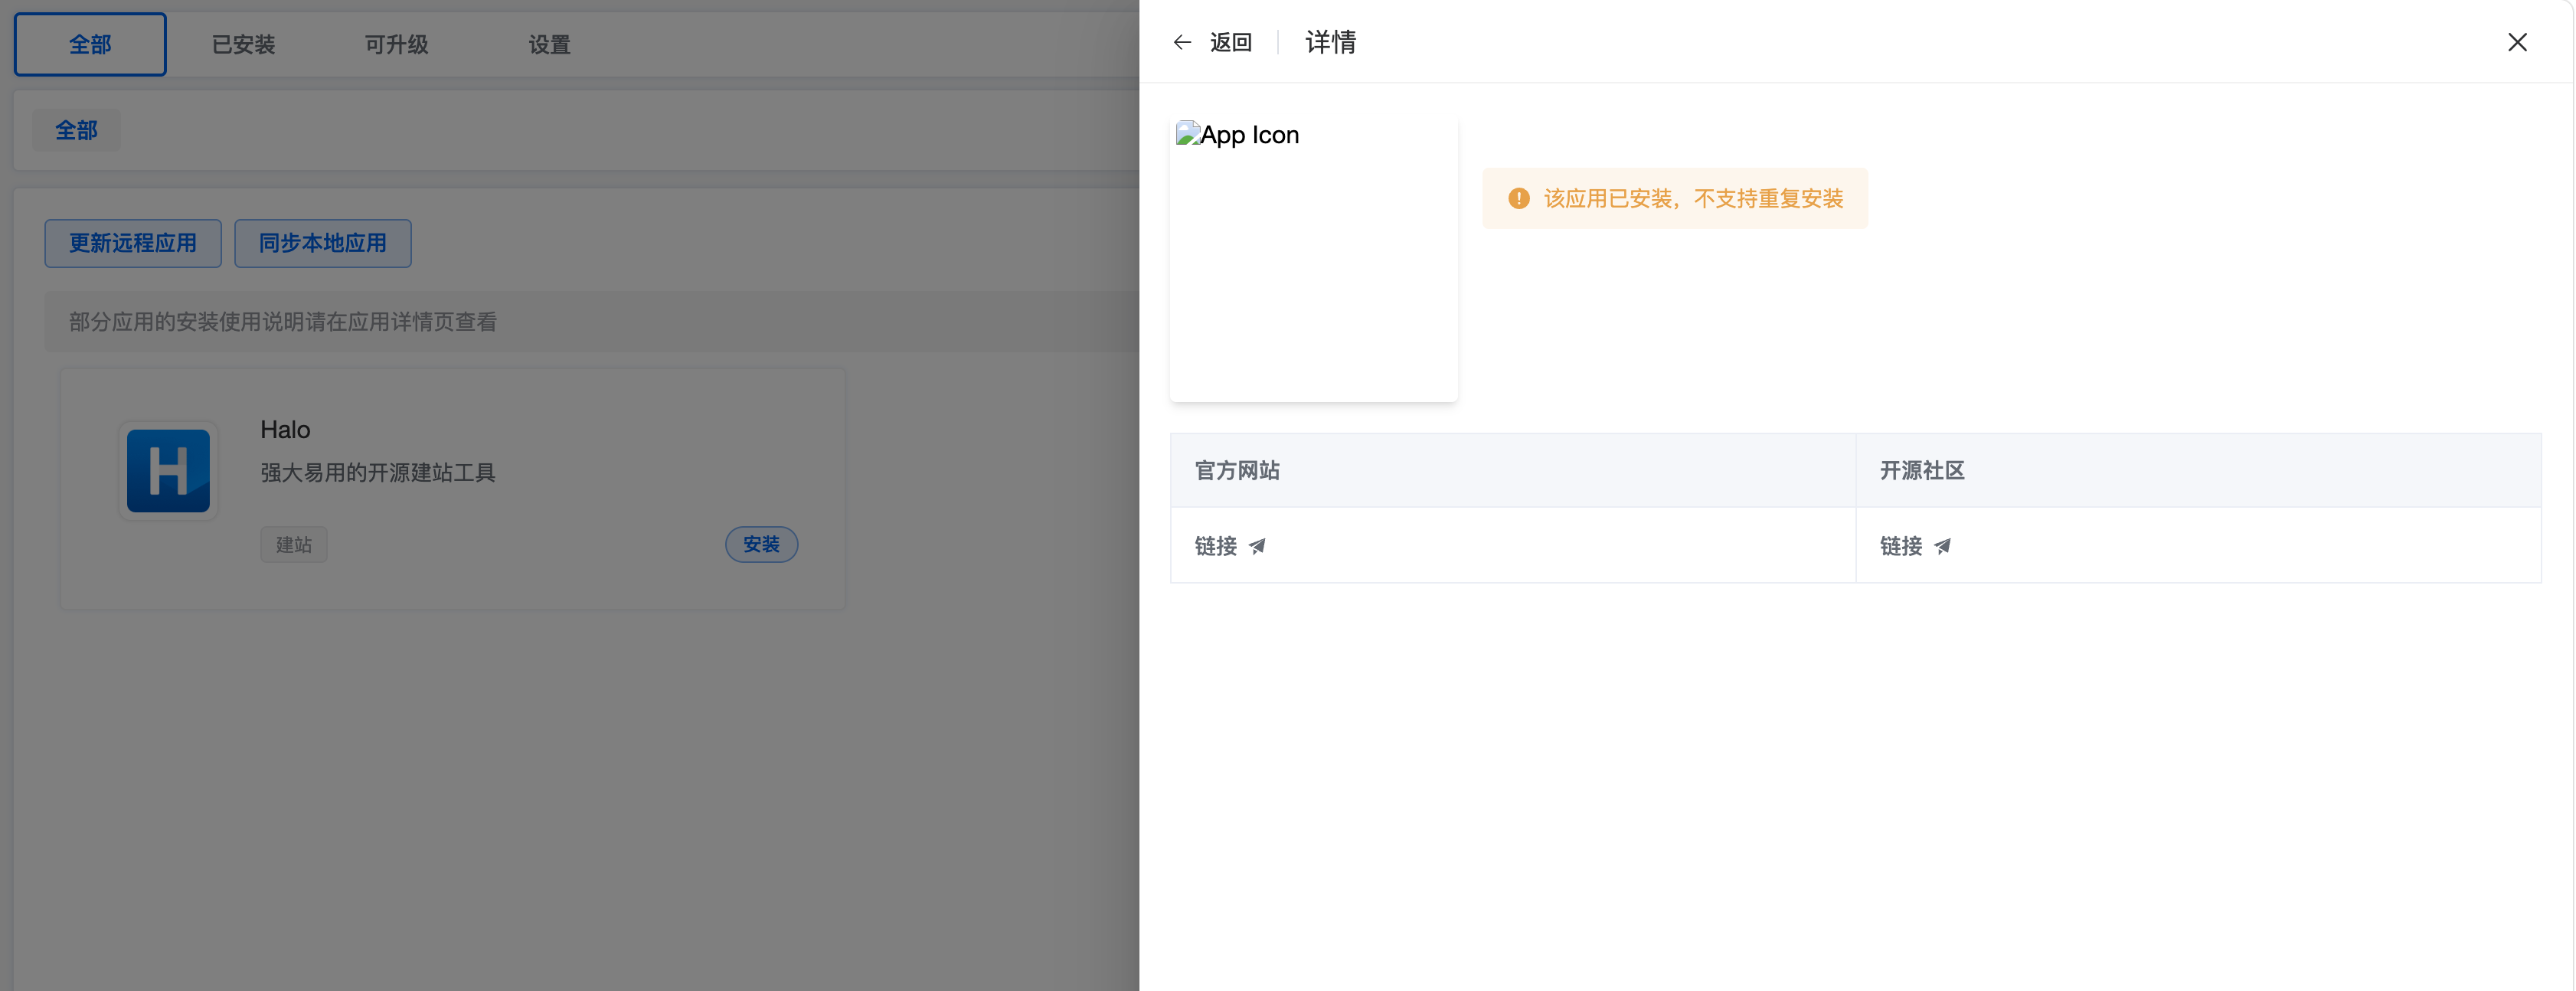Screen dimensions: 2576x991
Task: Click the orange warning icon in the already-installed notice
Action: [1518, 198]
